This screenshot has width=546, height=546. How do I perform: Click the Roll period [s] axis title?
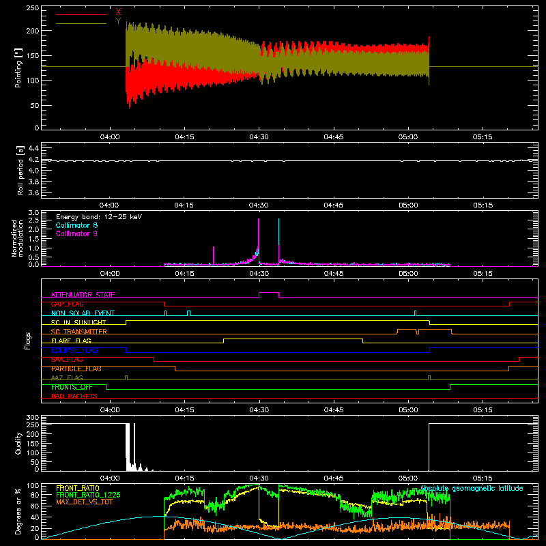coord(20,170)
